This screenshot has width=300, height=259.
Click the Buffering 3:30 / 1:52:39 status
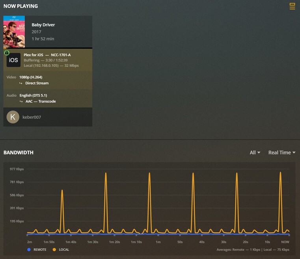[46, 60]
